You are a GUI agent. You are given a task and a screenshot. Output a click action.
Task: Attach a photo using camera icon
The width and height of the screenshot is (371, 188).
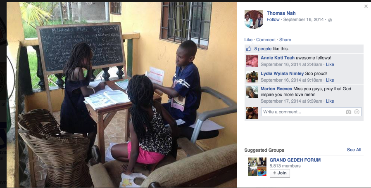point(348,112)
